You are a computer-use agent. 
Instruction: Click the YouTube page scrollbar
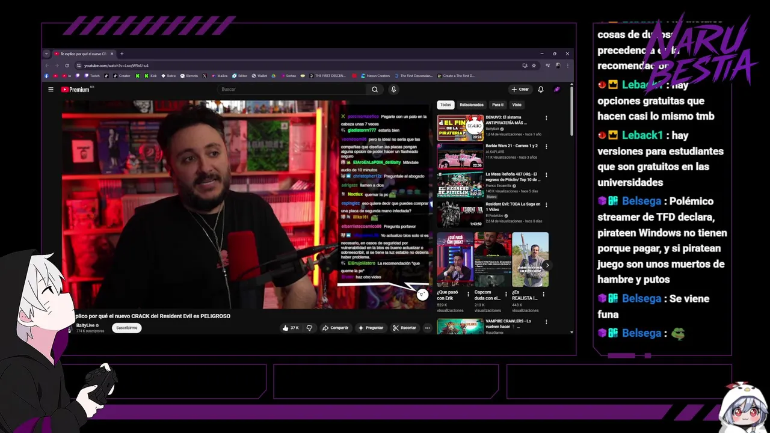[x=571, y=111]
